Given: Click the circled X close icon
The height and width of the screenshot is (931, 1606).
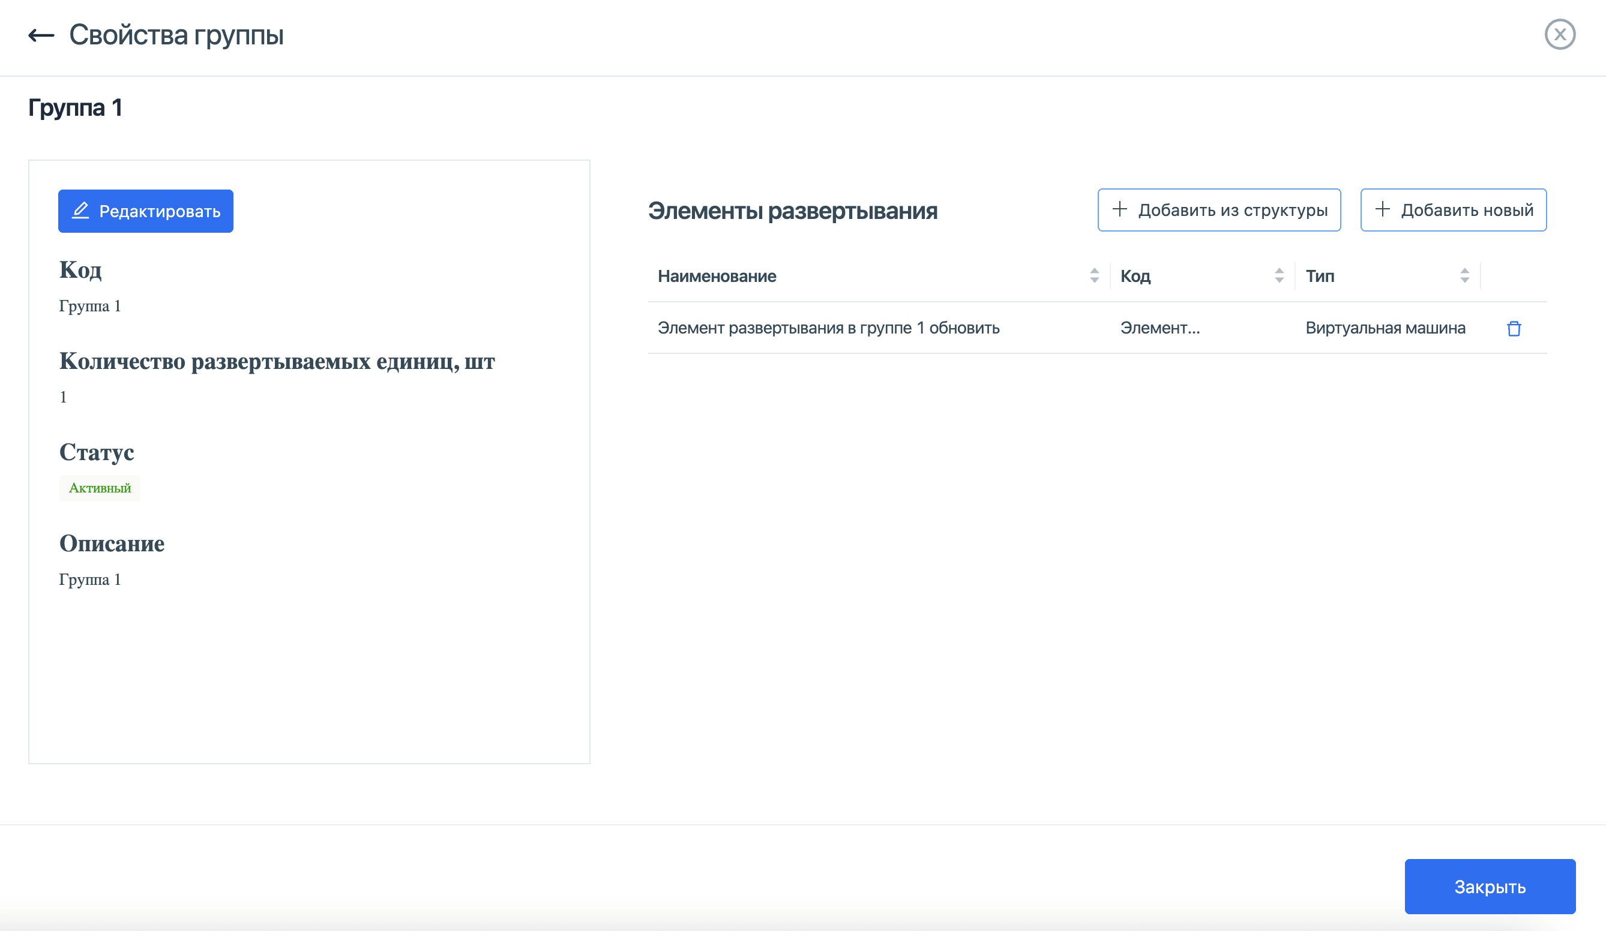Looking at the screenshot, I should [x=1560, y=35].
